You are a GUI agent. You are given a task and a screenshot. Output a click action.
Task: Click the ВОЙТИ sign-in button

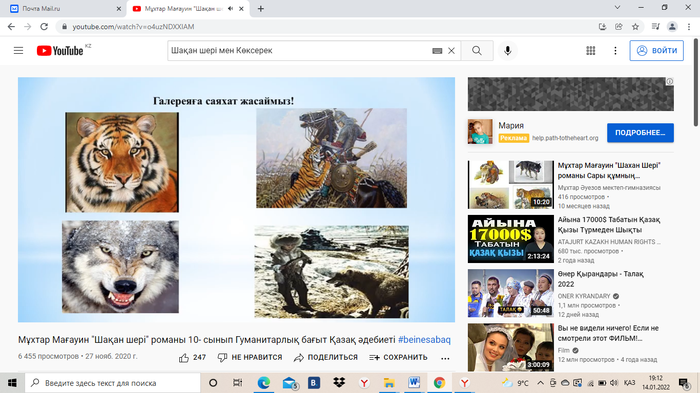pos(657,51)
